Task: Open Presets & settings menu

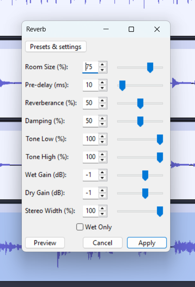Action: (56, 47)
